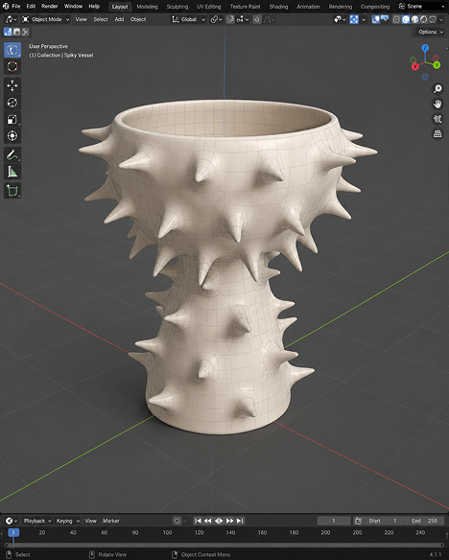Jump to the end frame
This screenshot has width=449, height=560.
pos(240,521)
